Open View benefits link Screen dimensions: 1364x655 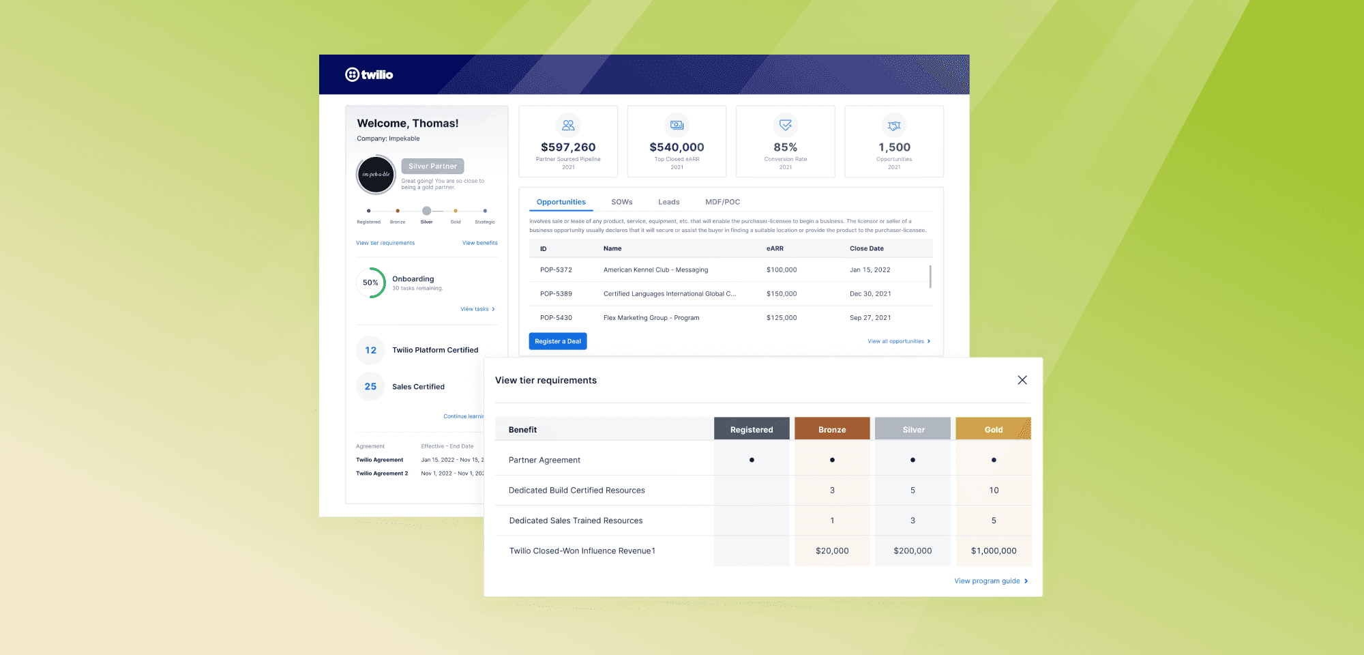pos(480,243)
